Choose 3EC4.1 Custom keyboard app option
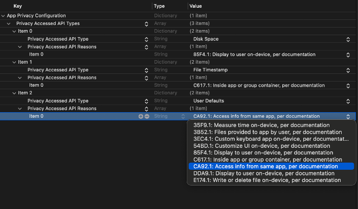The height and width of the screenshot is (209, 358). [271, 139]
